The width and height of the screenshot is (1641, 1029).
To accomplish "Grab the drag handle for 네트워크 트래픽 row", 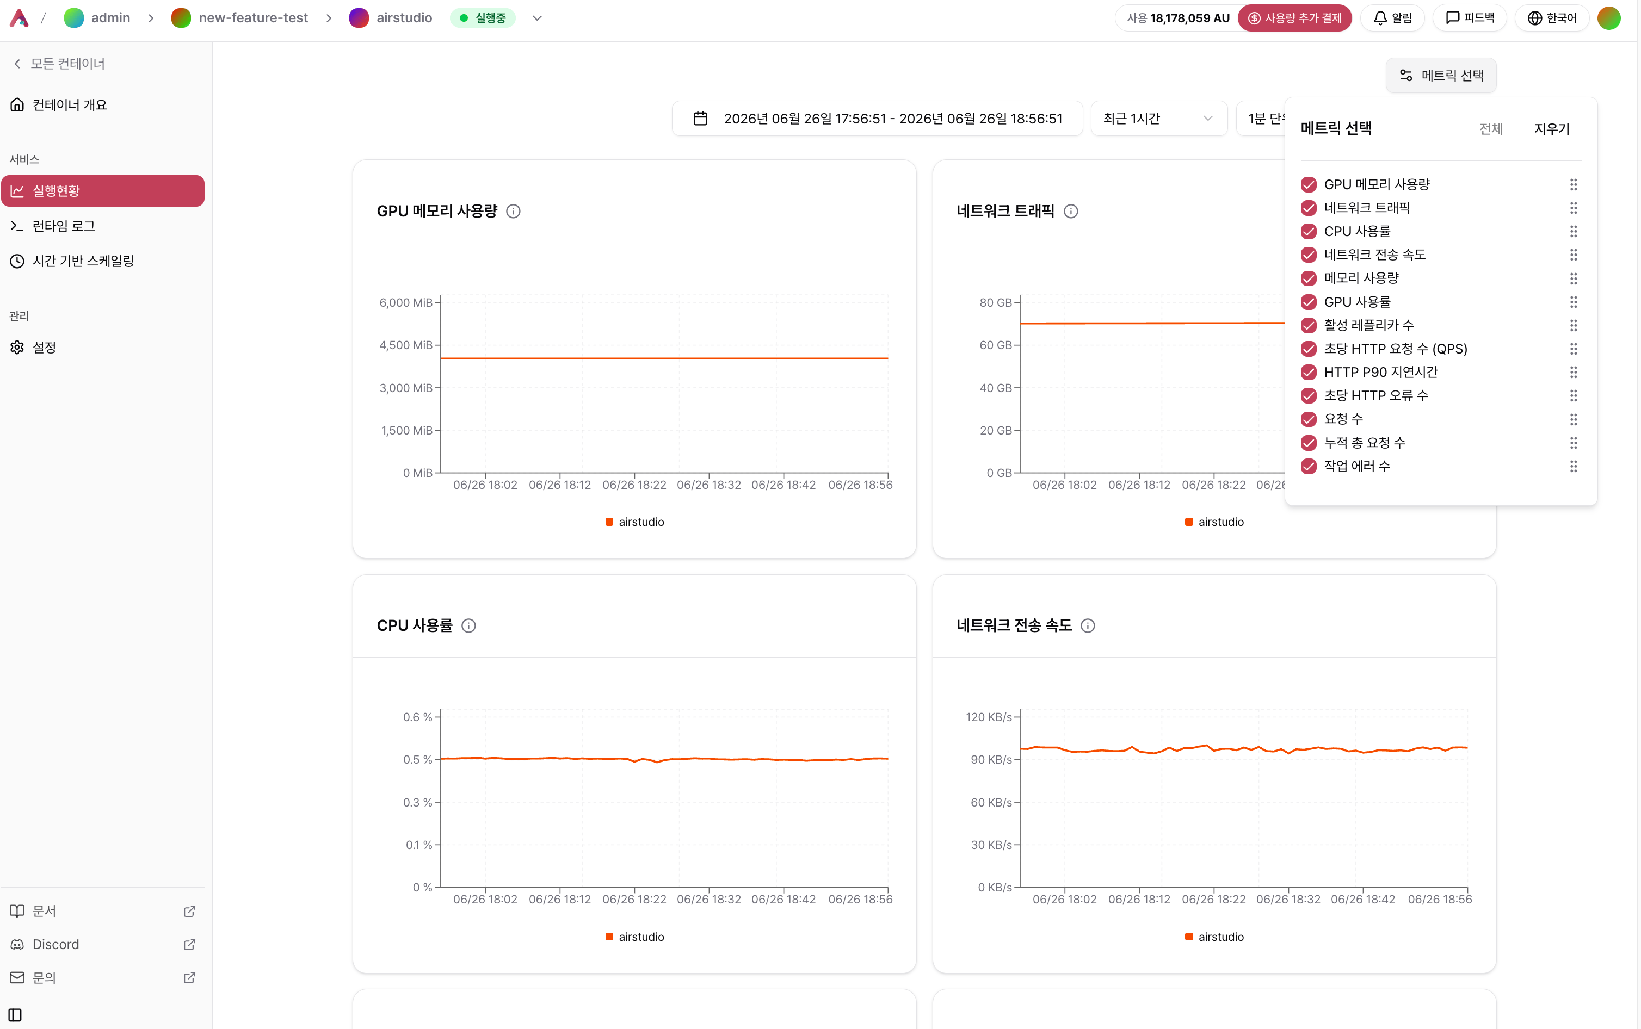I will coord(1574,208).
